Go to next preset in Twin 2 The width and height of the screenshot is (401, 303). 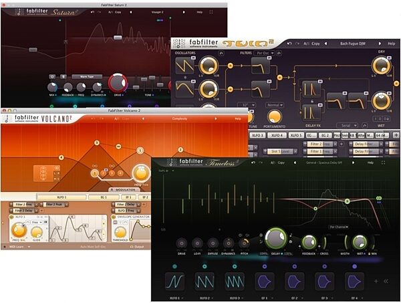pyautogui.click(x=380, y=43)
